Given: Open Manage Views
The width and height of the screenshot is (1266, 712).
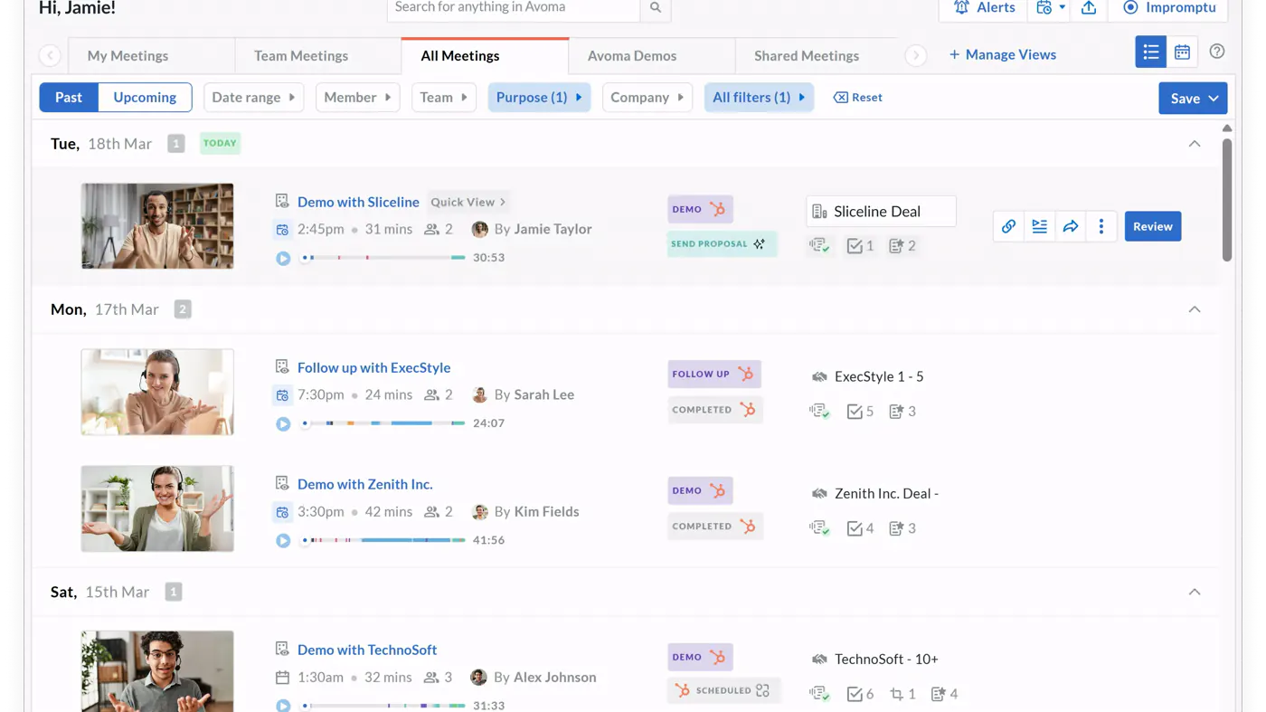Looking at the screenshot, I should pos(1003,55).
